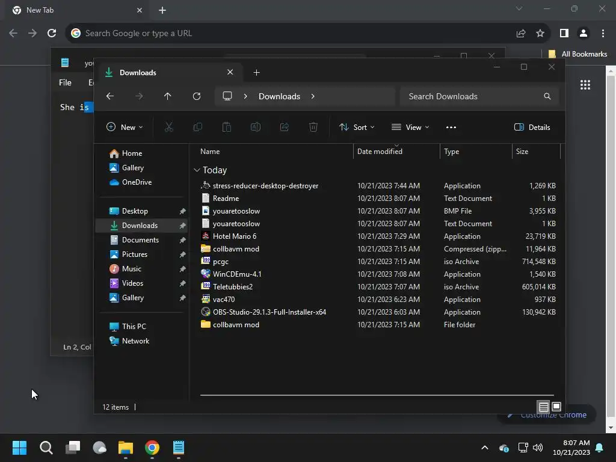Screen dimensions: 616x462
Task: Click the Rename icon in Explorer toolbar
Action: click(x=255, y=127)
